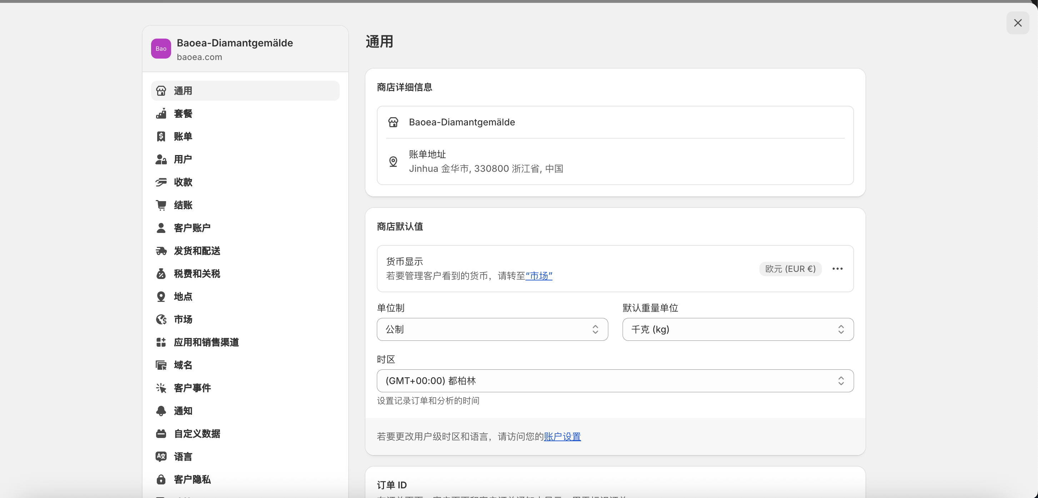Click the 设置记录订单和分析的时间 help text
1038x498 pixels.
click(x=428, y=401)
